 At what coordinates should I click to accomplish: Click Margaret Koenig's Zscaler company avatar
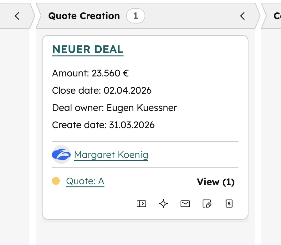[61, 154]
